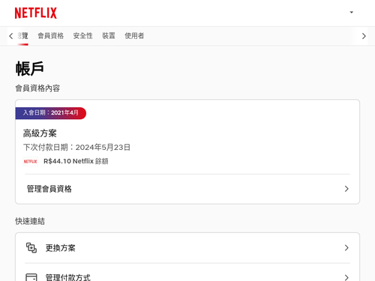Screen dimensions: 375x281
Task: Switch to the 使用者 tab
Action: click(134, 36)
